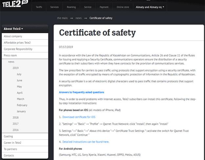
Task: Open the Almaty region dropdown
Action: point(150,7)
